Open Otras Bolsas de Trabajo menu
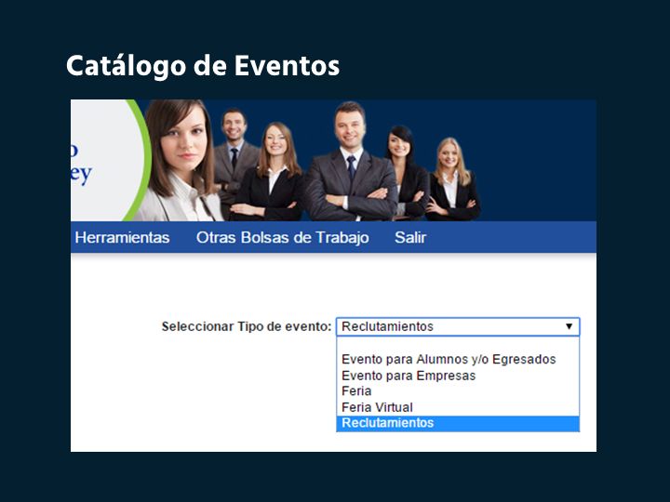670x502 pixels. click(283, 237)
